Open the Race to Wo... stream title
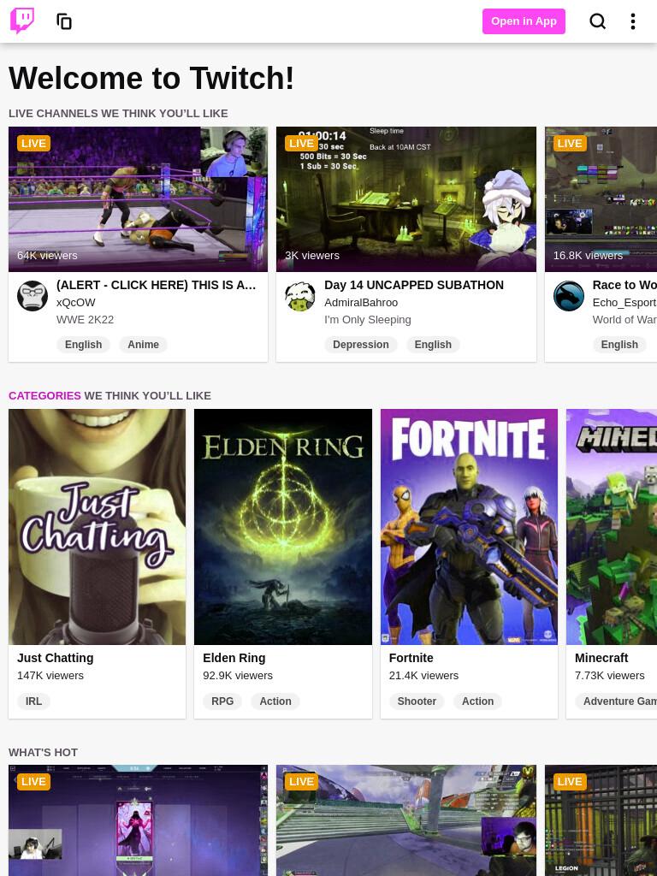657x876 pixels. pyautogui.click(x=624, y=285)
